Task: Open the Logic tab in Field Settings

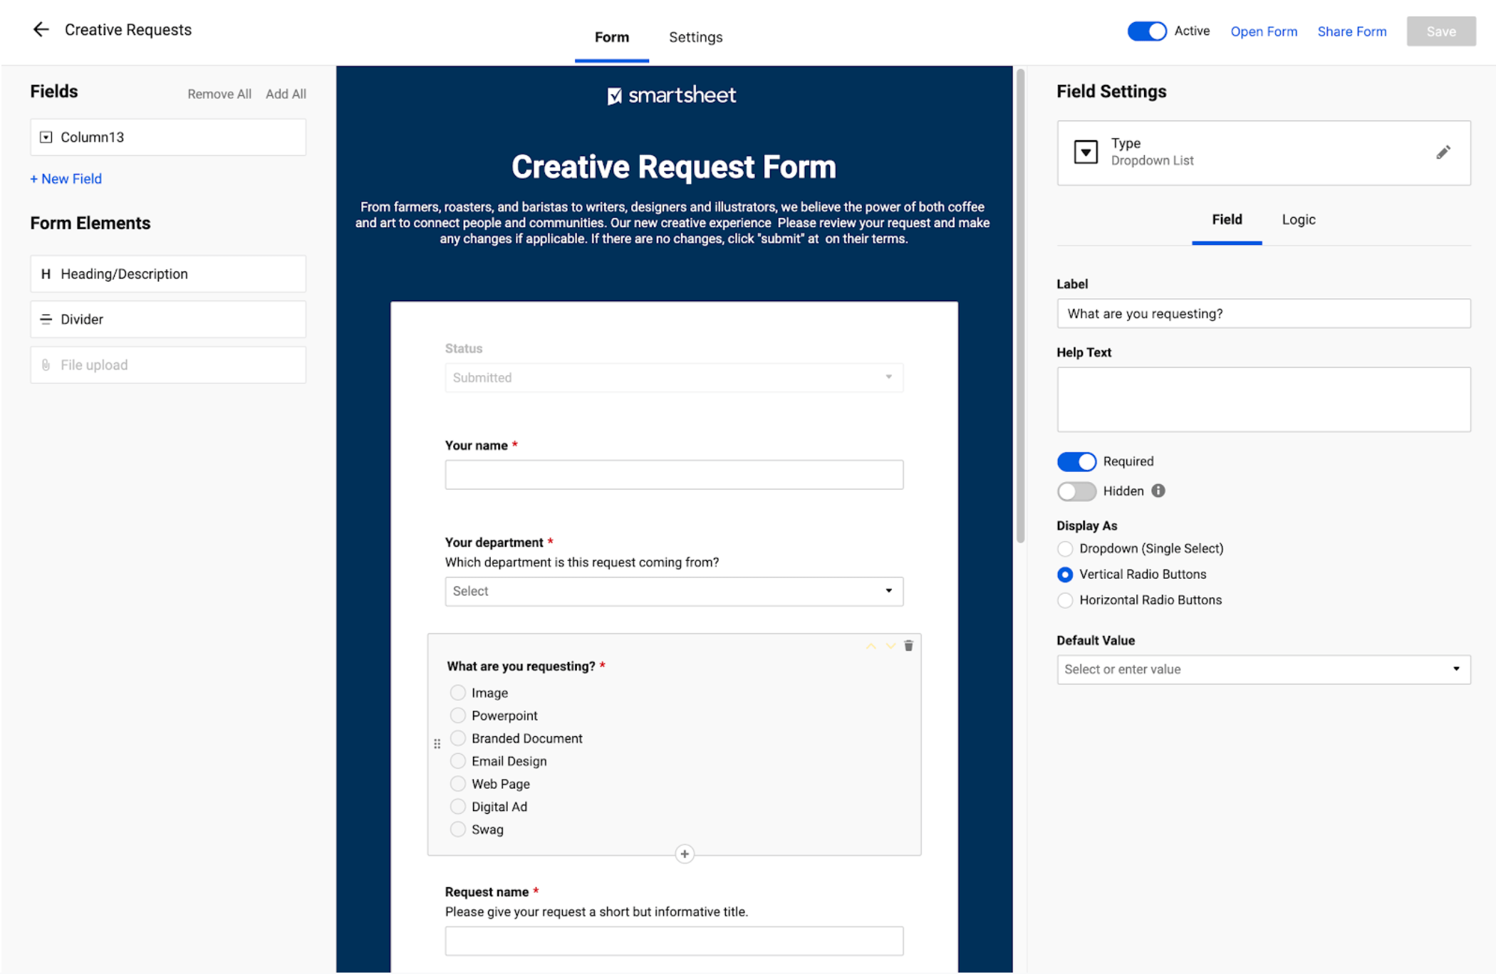Action: (1298, 219)
